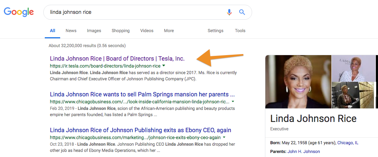The image size is (378, 157).
Task: Go to the Videos tab
Action: (147, 31)
